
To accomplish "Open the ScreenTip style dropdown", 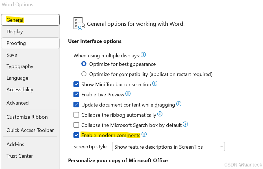I will [168, 147].
